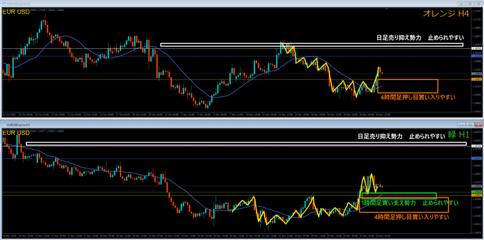Select the orange rectangle on the H4 chart
Viewport: 484px width, 240px height.
[x=407, y=80]
